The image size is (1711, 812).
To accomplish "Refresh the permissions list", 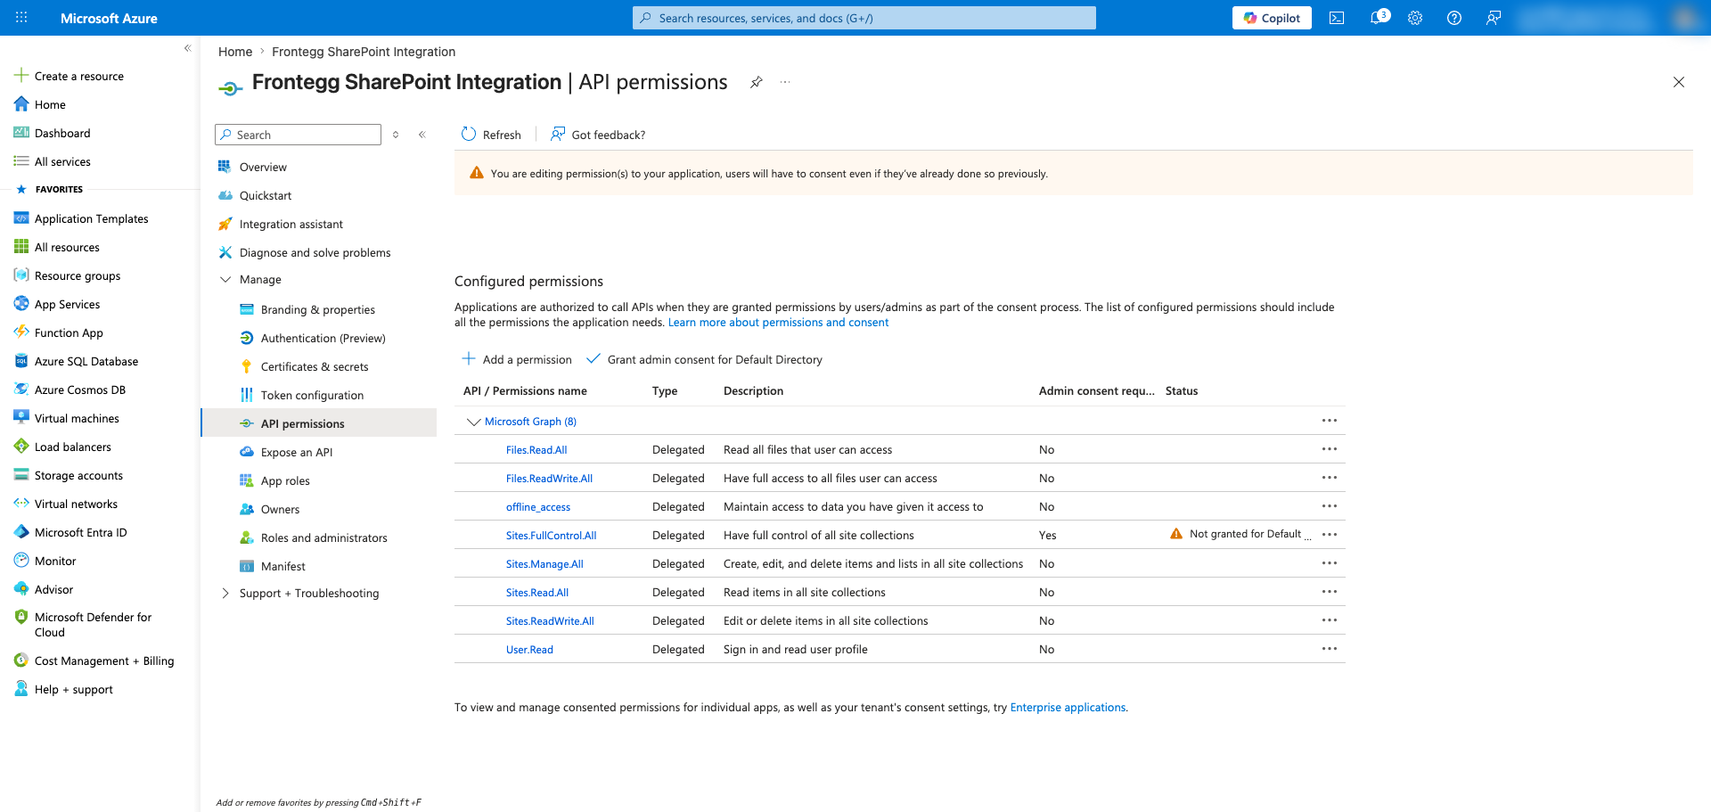I will click(x=491, y=135).
